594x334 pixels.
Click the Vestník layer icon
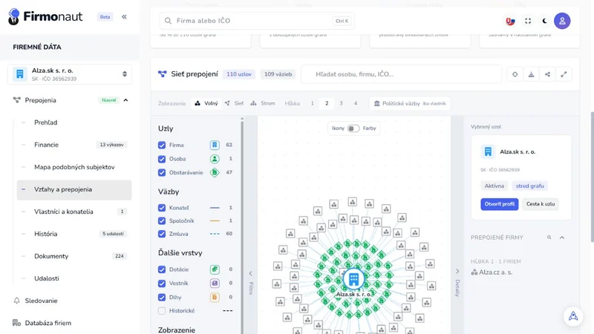(x=215, y=284)
